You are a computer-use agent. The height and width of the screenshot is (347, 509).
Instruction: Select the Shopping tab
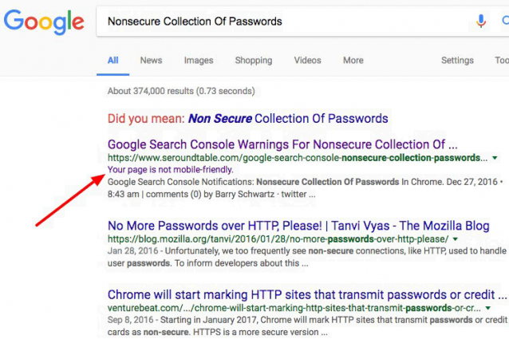pyautogui.click(x=254, y=61)
